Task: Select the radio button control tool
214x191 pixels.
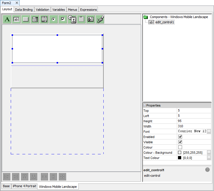Action: (x=53, y=20)
